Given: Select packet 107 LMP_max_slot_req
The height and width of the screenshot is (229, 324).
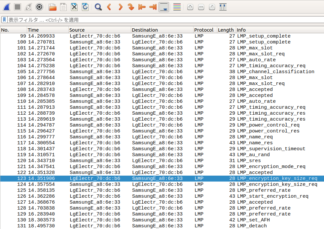Looking at the screenshot, I should 162,83.
